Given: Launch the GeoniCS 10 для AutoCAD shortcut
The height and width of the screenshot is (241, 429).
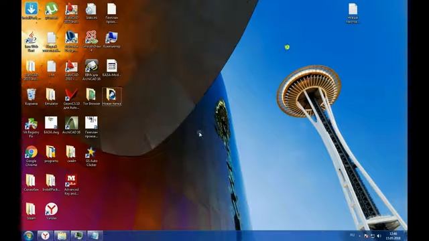Looking at the screenshot, I should [x=72, y=99].
